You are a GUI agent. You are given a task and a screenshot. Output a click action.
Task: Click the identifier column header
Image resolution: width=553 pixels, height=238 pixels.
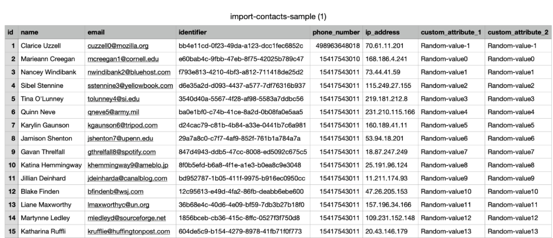(x=193, y=32)
